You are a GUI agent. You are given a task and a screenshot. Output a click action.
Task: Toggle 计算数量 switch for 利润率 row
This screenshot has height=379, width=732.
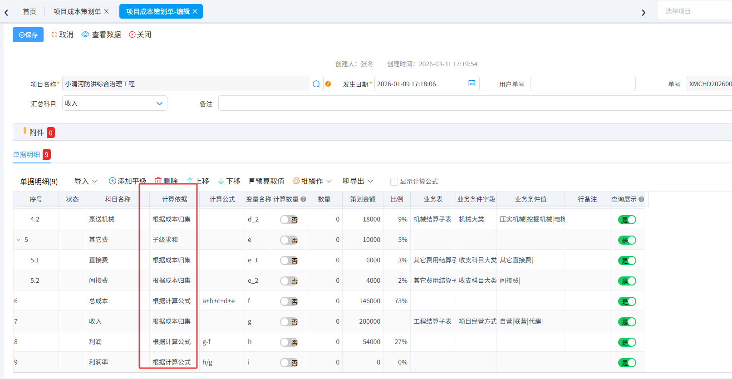(289, 363)
